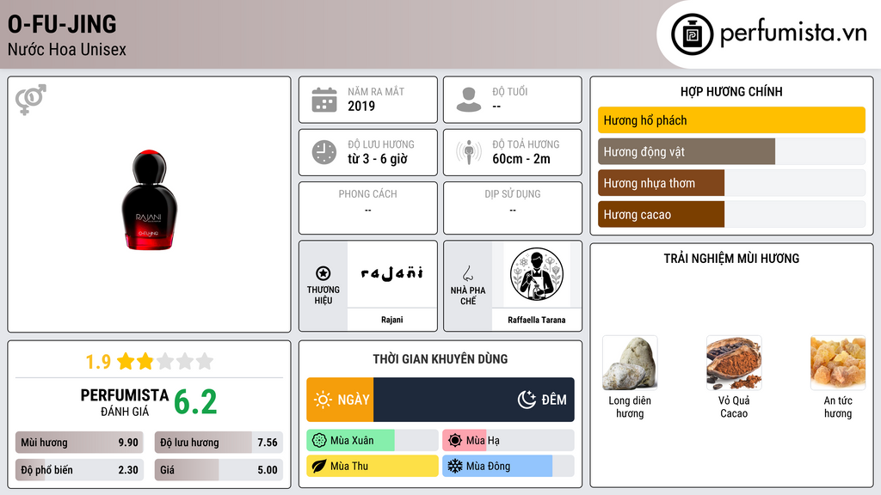
Task: Click the longevity value từ 3 - 6 giờ
Action: [x=377, y=159]
